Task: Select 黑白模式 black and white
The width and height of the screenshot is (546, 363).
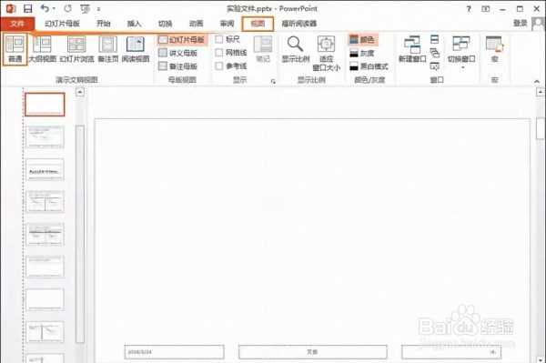Action: pyautogui.click(x=369, y=66)
